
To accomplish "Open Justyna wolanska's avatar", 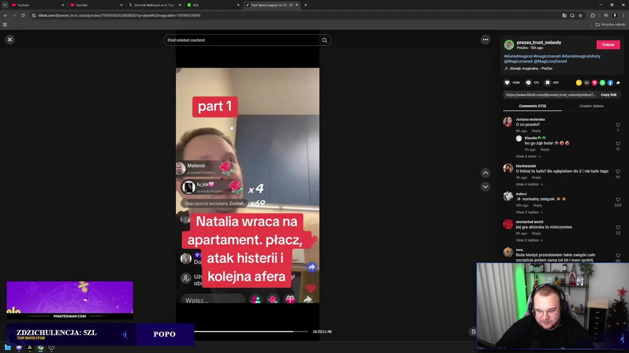I will point(508,122).
